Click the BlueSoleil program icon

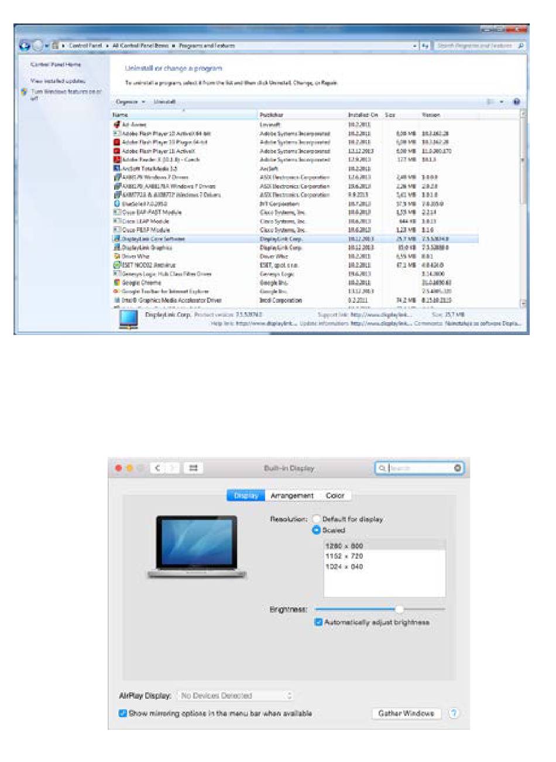tap(117, 203)
